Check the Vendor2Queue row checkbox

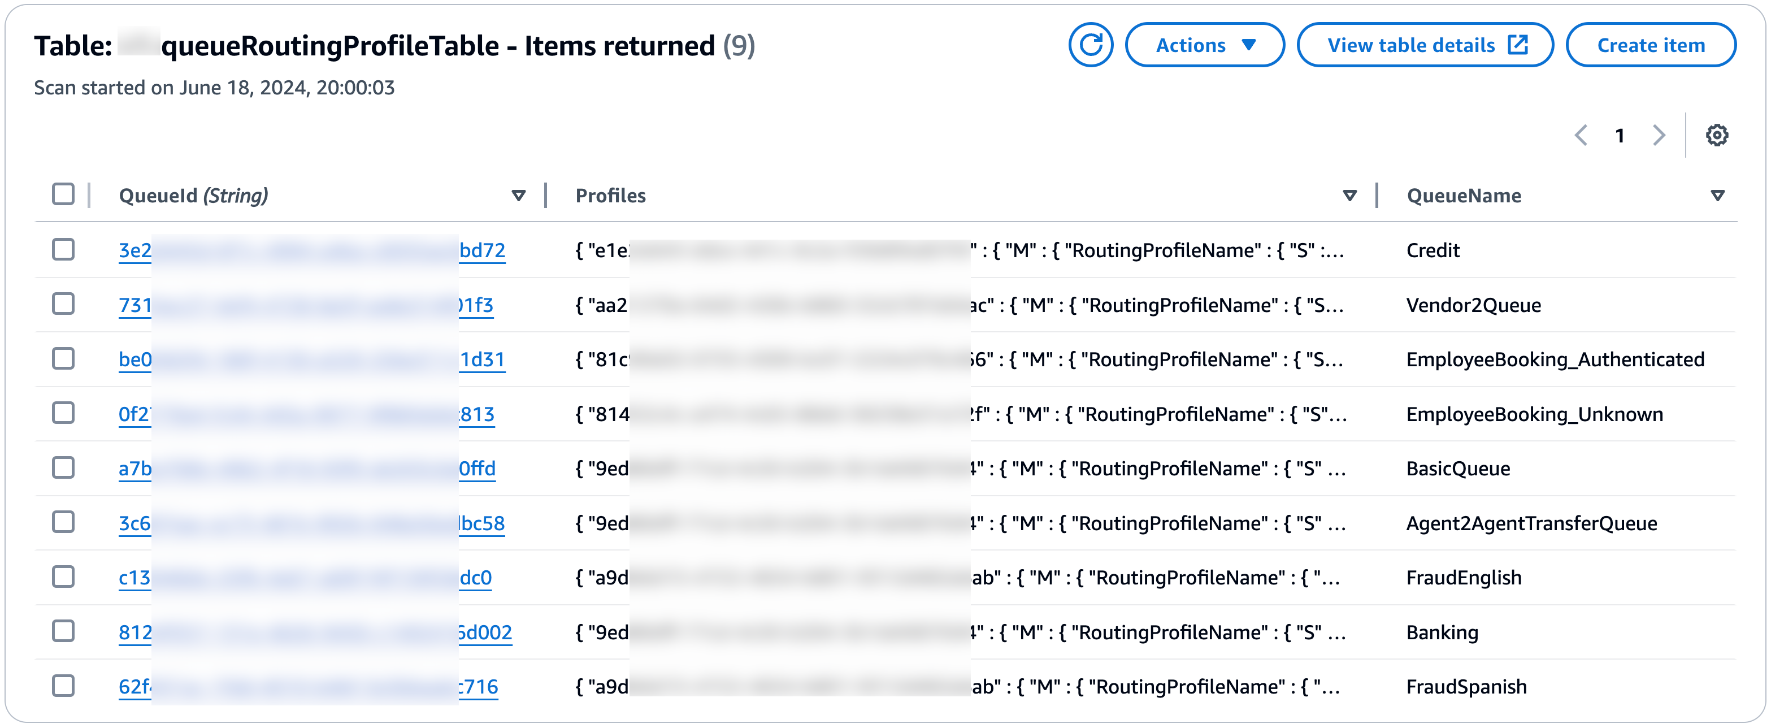coord(63,304)
